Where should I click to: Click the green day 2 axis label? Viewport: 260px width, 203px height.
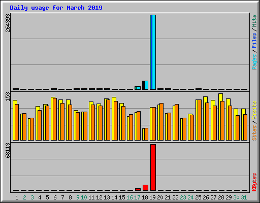coord(24,197)
